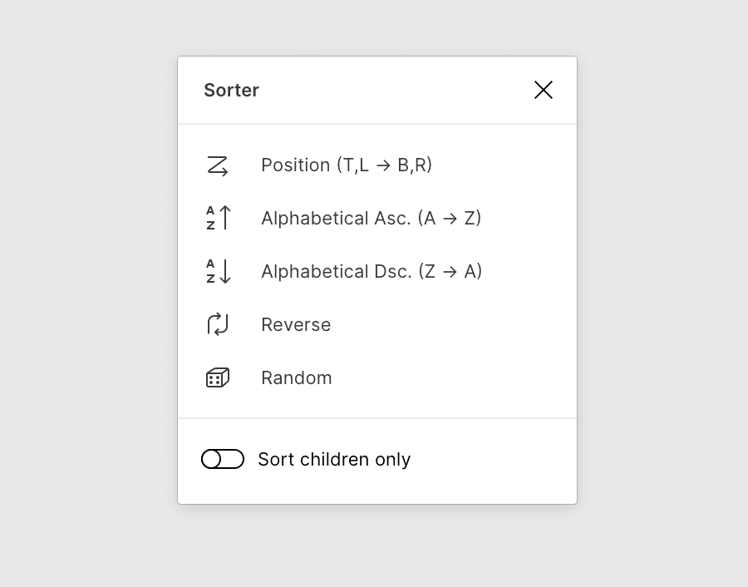The width and height of the screenshot is (748, 587).
Task: Click the "(A → Z)" part of Alphabetical Asc.
Action: coord(450,219)
